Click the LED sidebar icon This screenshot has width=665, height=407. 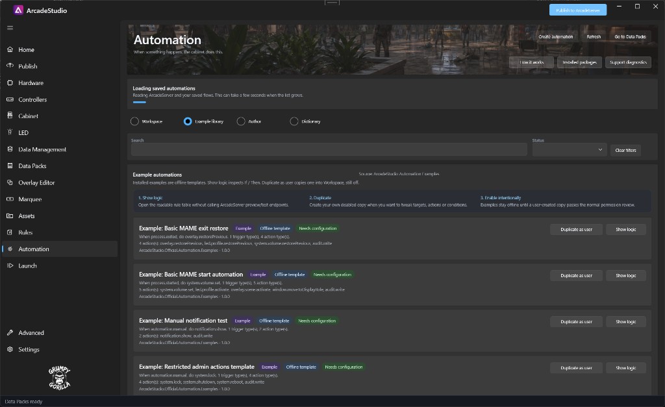(10, 132)
